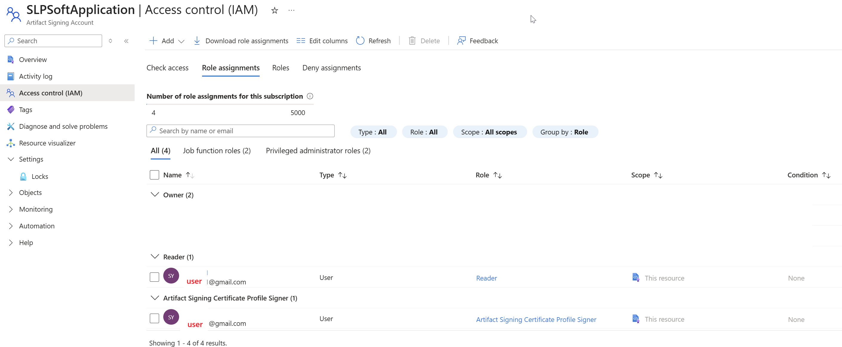Viewport: 842px width, 347px height.
Task: Click the Diagnose and solve problems wrench icon
Action: click(10, 126)
